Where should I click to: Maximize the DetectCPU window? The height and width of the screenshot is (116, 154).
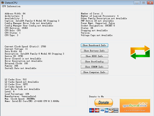point(143,3)
